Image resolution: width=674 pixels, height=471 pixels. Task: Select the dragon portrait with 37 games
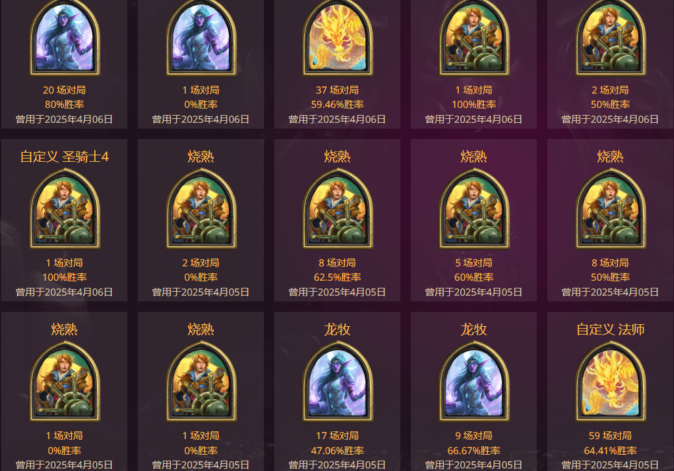point(337,38)
